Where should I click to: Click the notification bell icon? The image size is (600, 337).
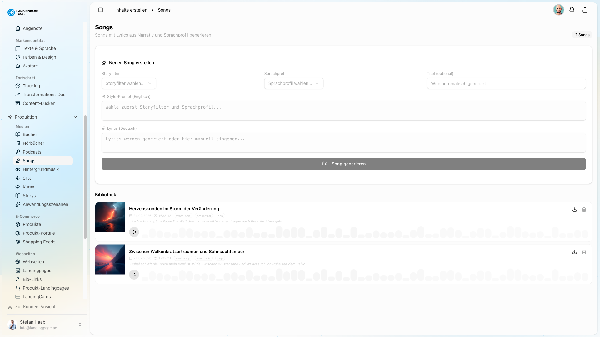pyautogui.click(x=572, y=10)
